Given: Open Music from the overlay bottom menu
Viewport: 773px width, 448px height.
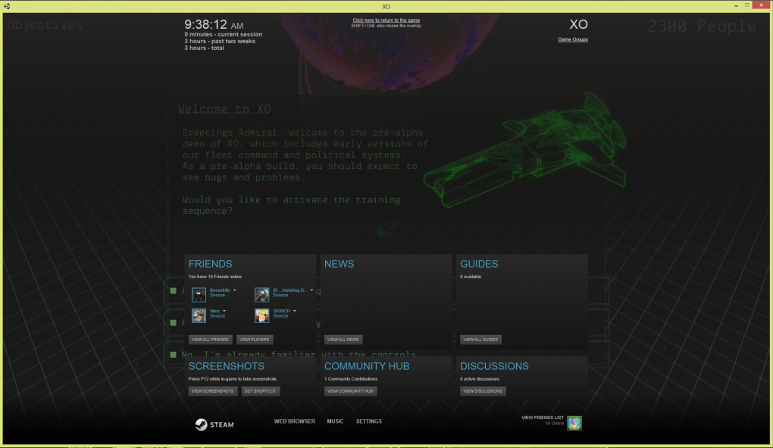Looking at the screenshot, I should (335, 421).
